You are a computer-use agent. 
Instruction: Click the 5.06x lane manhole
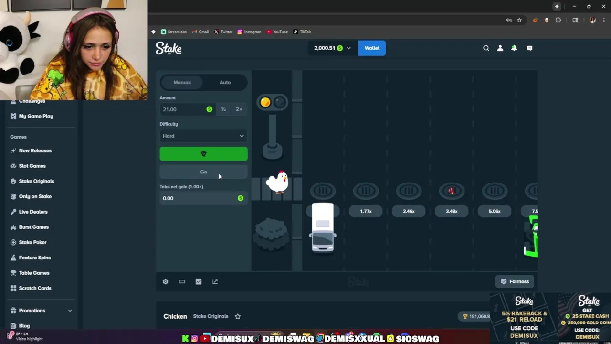tap(495, 191)
